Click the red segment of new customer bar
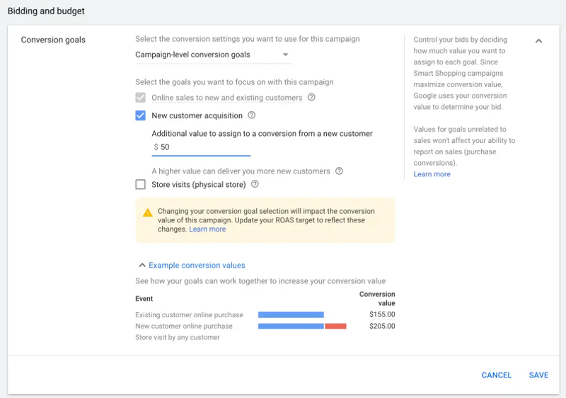Image resolution: width=566 pixels, height=398 pixels. (x=335, y=326)
